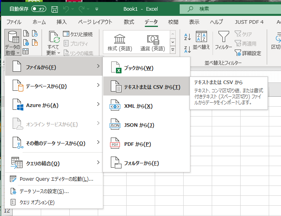Screen dimensions: 281x216
Task: Open the 挿入 ribbon tab
Action: coord(62,22)
